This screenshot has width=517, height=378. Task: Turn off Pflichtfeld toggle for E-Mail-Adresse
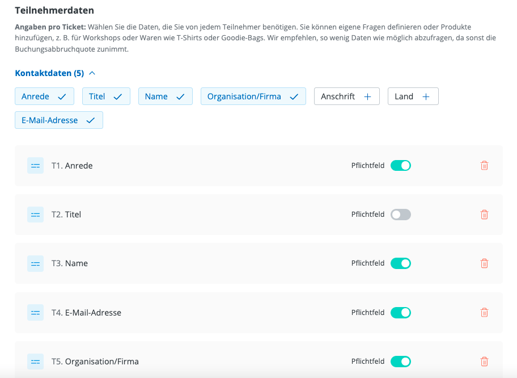(400, 313)
